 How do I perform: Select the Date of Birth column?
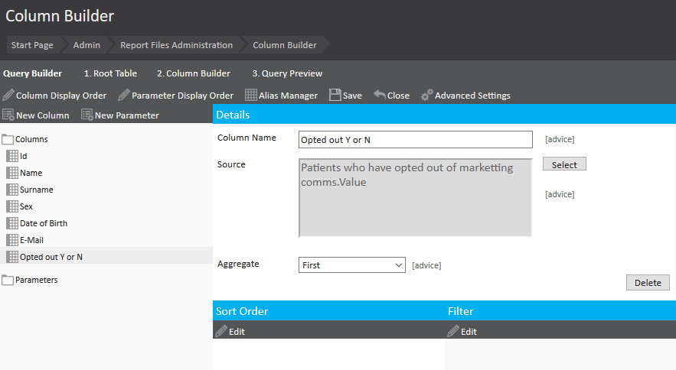[43, 223]
